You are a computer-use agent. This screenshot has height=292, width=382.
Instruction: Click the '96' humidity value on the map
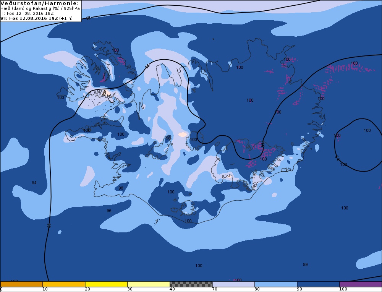pyautogui.click(x=109, y=211)
